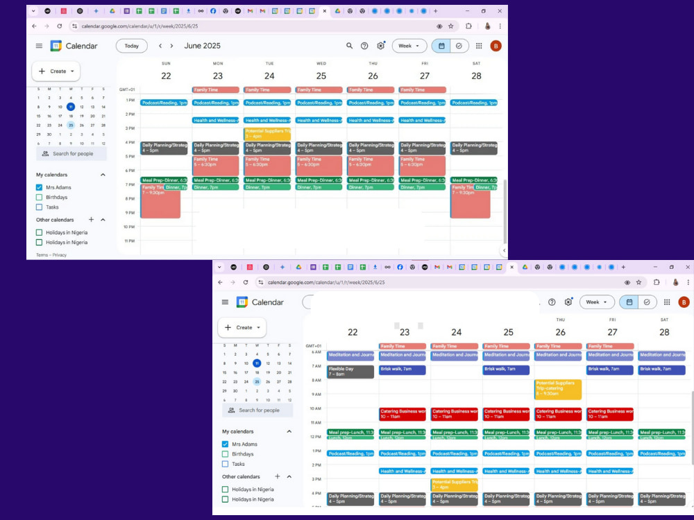Toggle Tasks checkbox in bottom window

(x=226, y=464)
